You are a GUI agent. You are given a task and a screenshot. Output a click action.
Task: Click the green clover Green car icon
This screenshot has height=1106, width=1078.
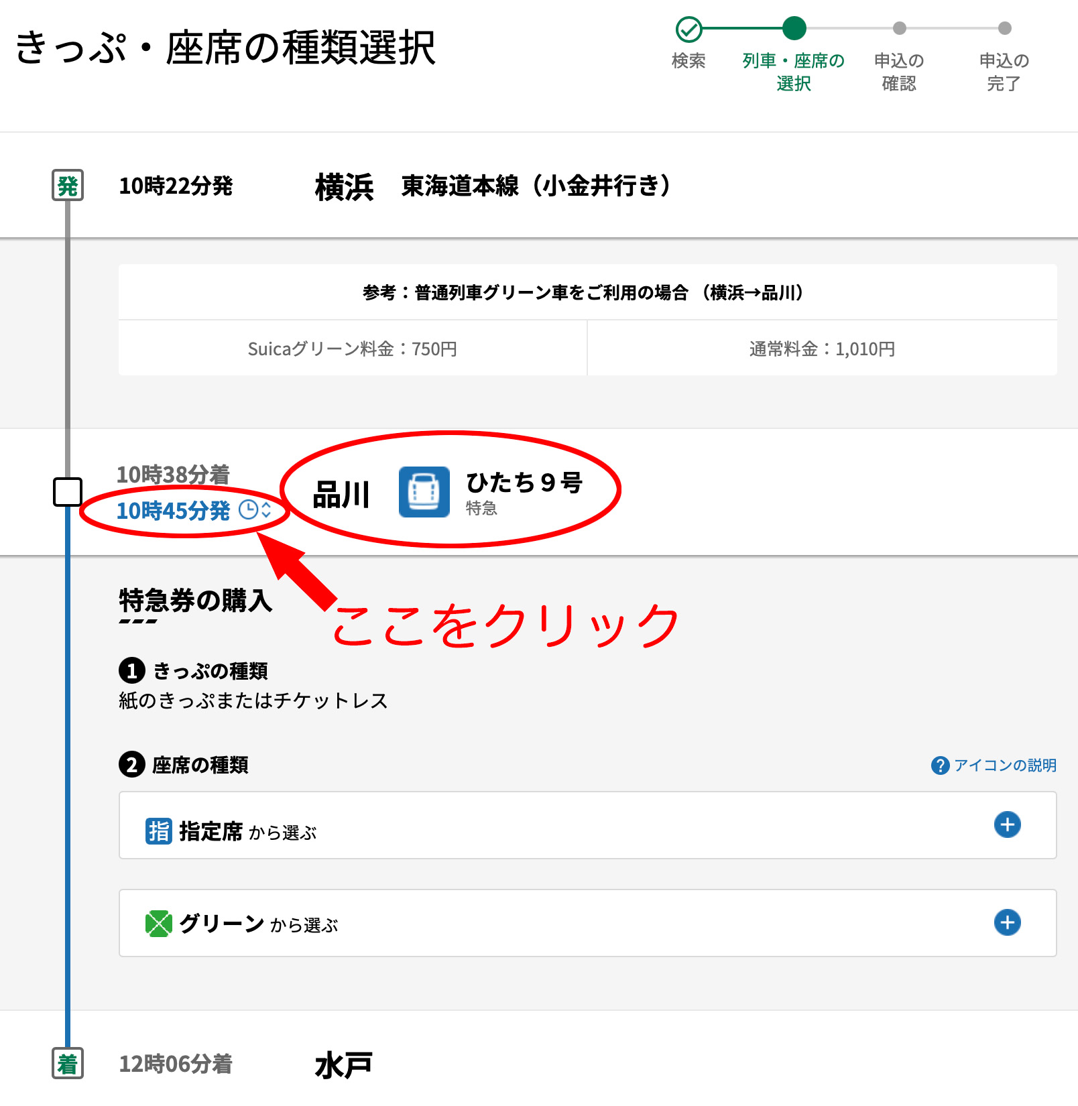pos(159,924)
